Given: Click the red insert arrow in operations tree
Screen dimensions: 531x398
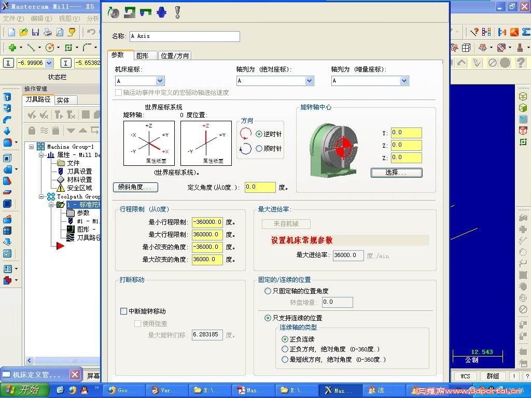Looking at the screenshot, I should point(60,246).
